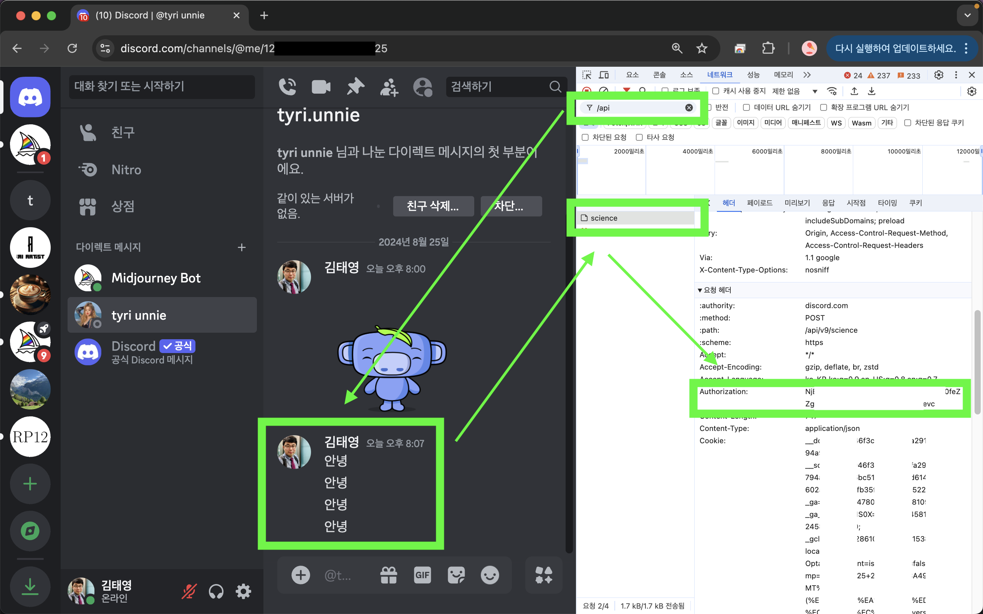Screen dimensions: 983x614
Task: Click the 차단 button
Action: click(x=511, y=206)
